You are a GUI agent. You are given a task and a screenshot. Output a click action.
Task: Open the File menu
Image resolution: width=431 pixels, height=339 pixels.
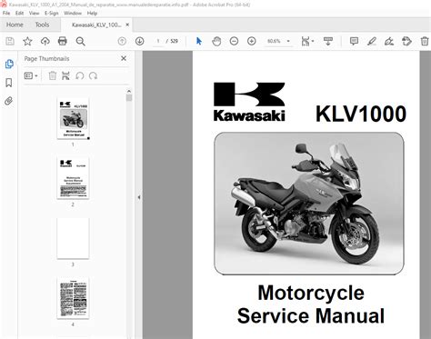6,13
